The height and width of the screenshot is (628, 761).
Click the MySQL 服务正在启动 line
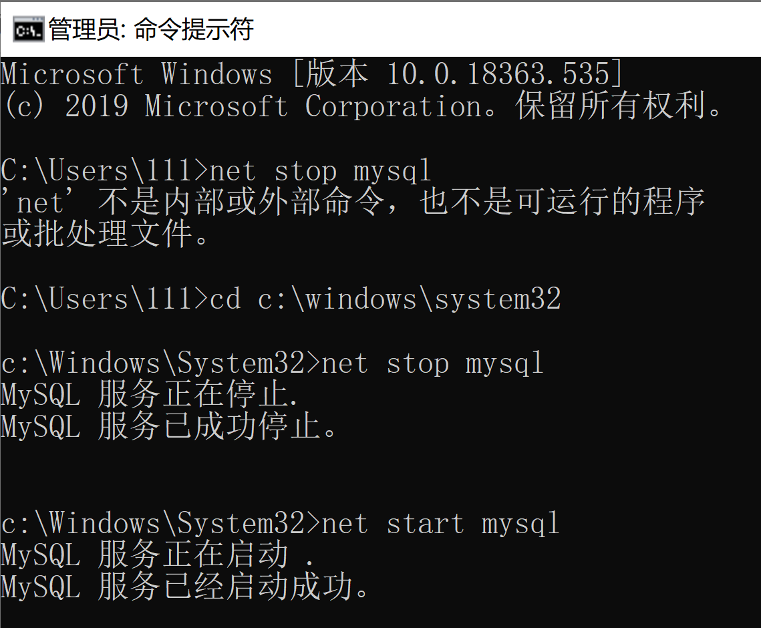pyautogui.click(x=158, y=555)
